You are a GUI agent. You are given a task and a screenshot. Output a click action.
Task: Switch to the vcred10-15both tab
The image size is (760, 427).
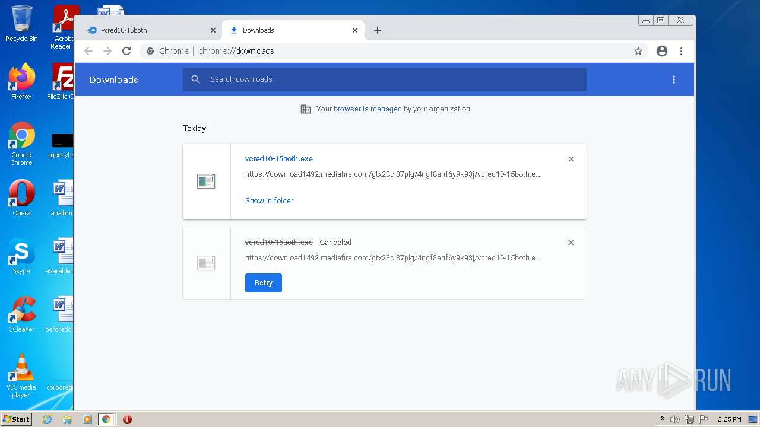click(145, 30)
